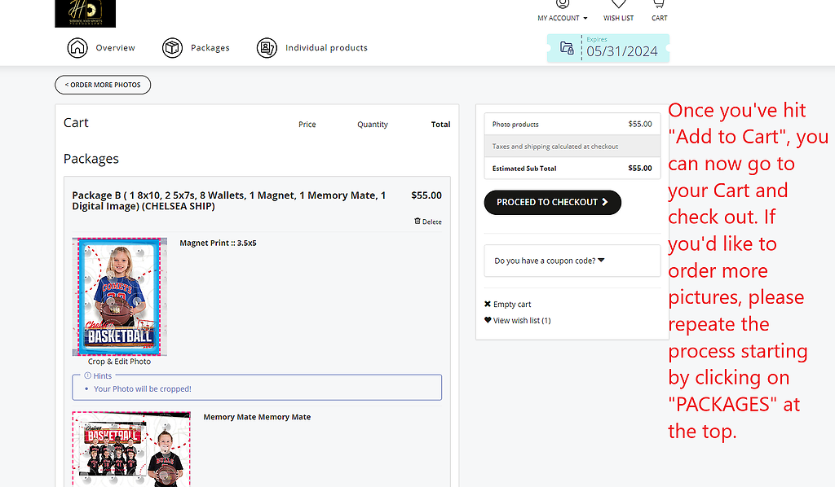The height and width of the screenshot is (487, 835).
Task: Click the My Account profile icon
Action: click(x=562, y=5)
